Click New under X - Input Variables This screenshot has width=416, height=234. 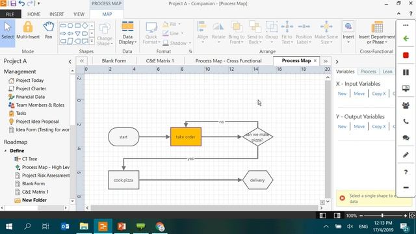(x=342, y=94)
